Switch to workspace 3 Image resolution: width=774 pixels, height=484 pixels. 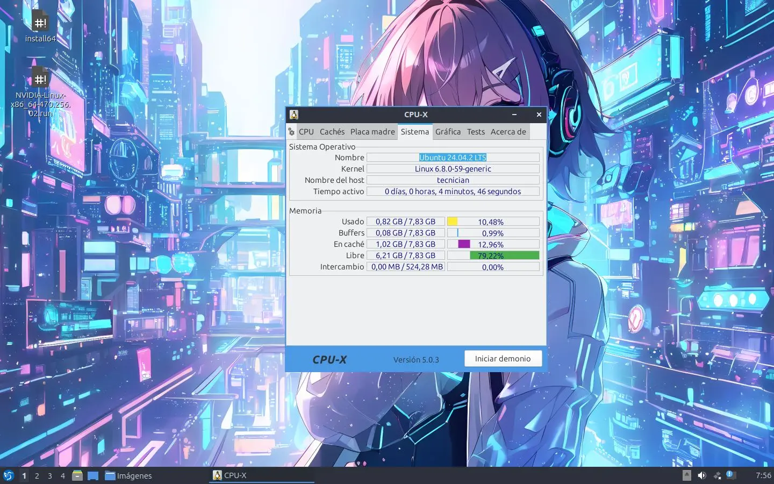click(50, 475)
